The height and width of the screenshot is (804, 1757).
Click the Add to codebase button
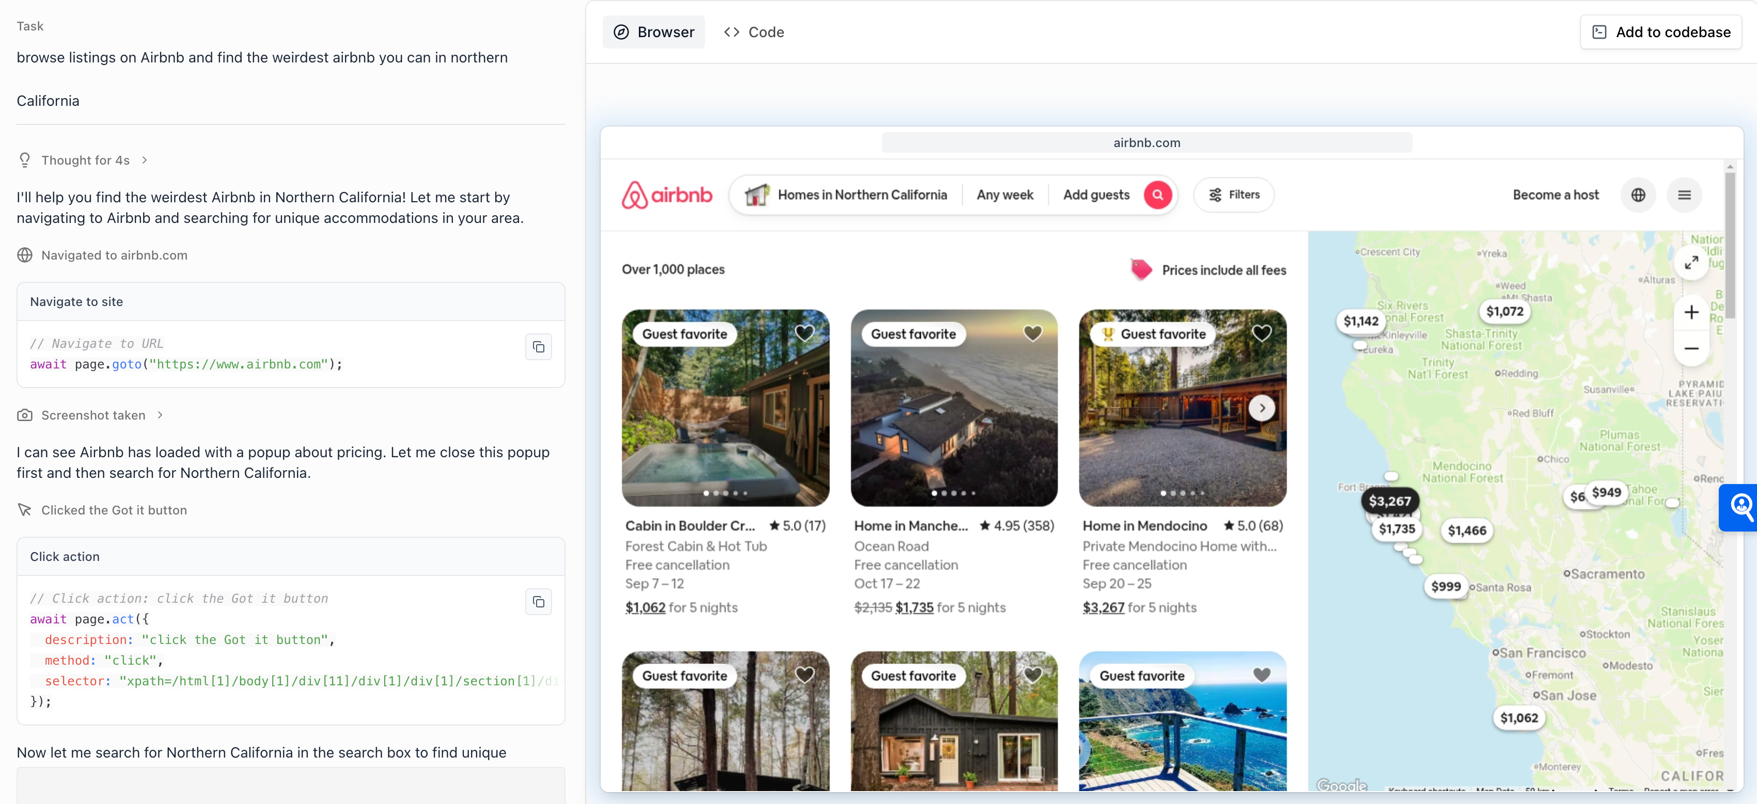pyautogui.click(x=1660, y=32)
